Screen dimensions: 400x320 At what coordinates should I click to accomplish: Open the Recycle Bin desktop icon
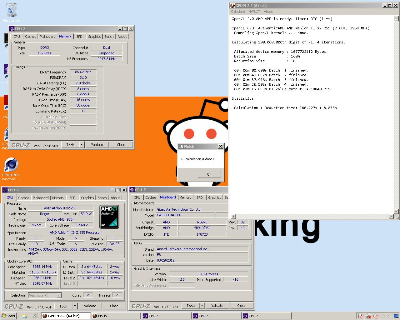(11, 12)
